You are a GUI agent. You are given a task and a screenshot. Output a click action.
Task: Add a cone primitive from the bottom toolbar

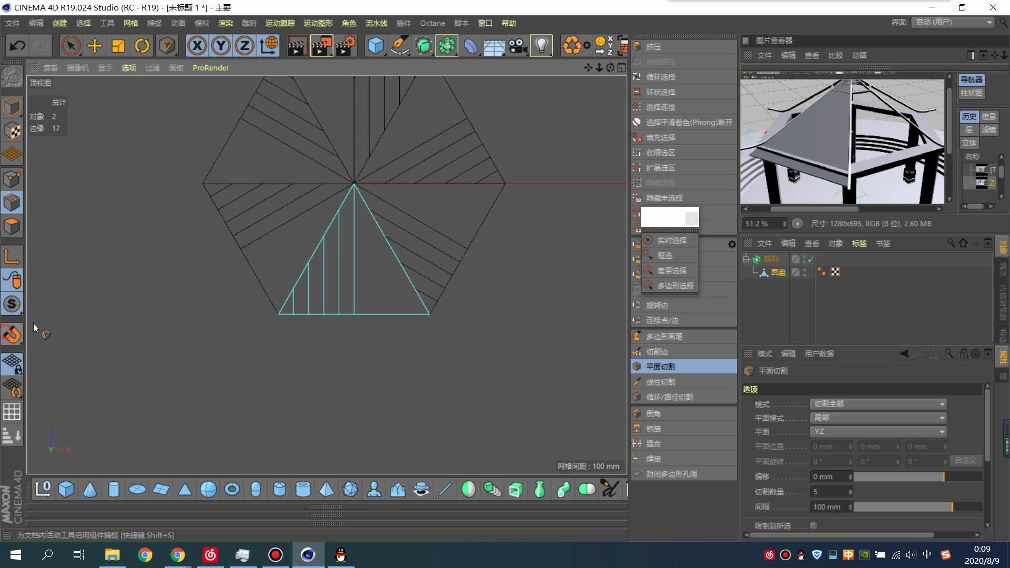(x=90, y=489)
